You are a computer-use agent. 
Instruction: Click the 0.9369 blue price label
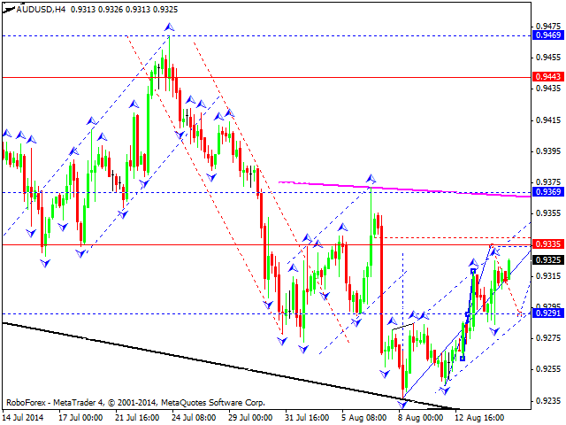[548, 191]
